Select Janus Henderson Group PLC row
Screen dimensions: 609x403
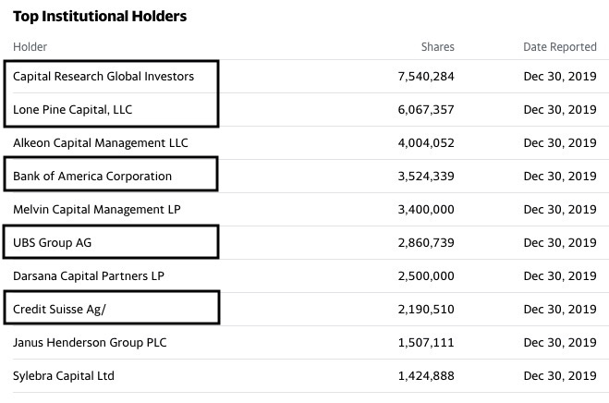[90, 342]
